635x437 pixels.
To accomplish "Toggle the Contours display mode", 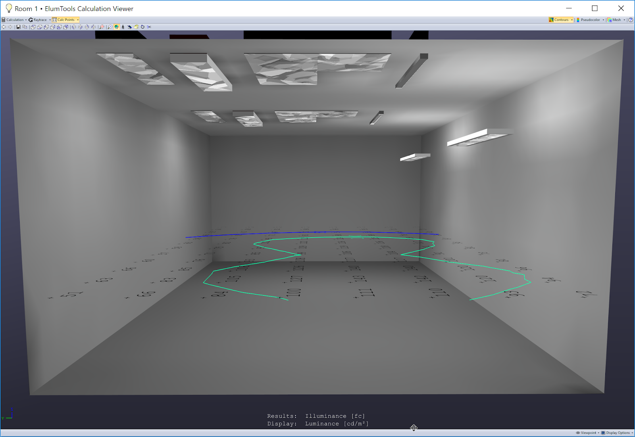I will (x=560, y=19).
